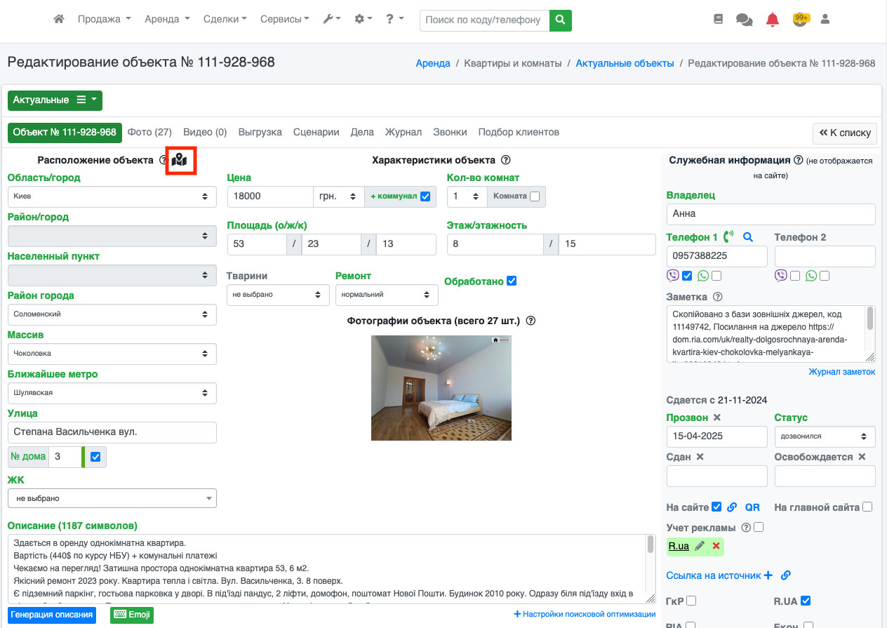
Task: Enable the 'На главной сайта' checkbox
Action: [867, 507]
